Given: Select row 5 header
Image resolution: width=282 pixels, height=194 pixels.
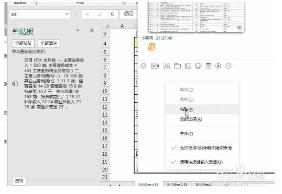Looking at the screenshot, I should (x=105, y=52).
